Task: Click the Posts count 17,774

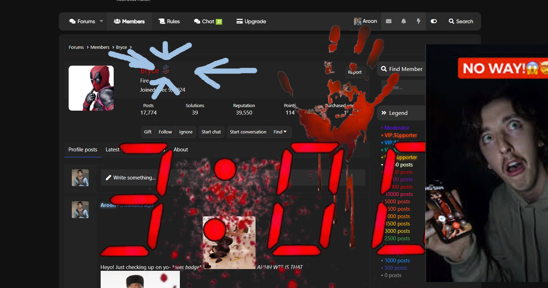Action: pyautogui.click(x=149, y=113)
